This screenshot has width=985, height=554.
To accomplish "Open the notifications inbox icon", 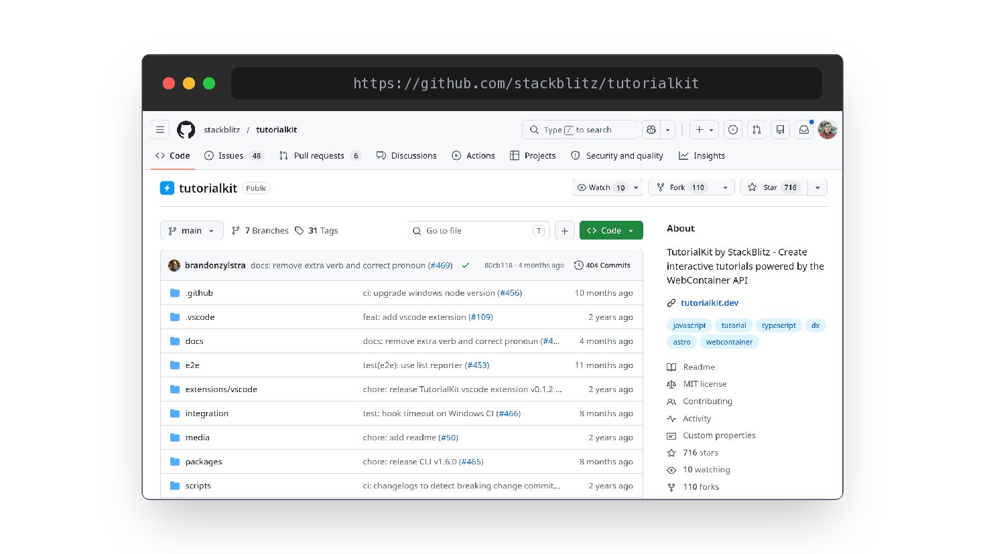I will [803, 130].
